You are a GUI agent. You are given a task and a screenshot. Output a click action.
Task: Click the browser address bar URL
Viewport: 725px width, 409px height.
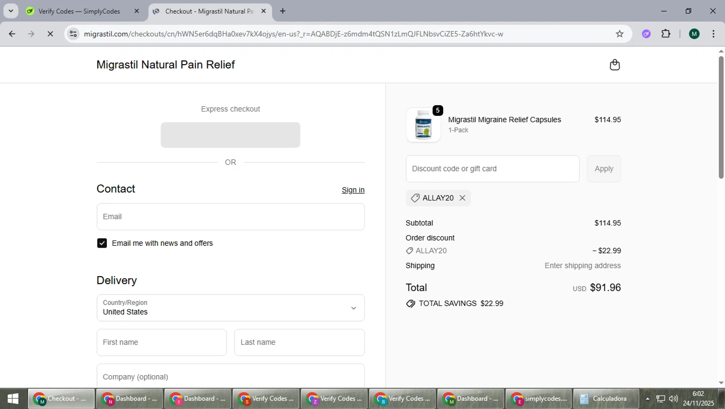coord(293,34)
